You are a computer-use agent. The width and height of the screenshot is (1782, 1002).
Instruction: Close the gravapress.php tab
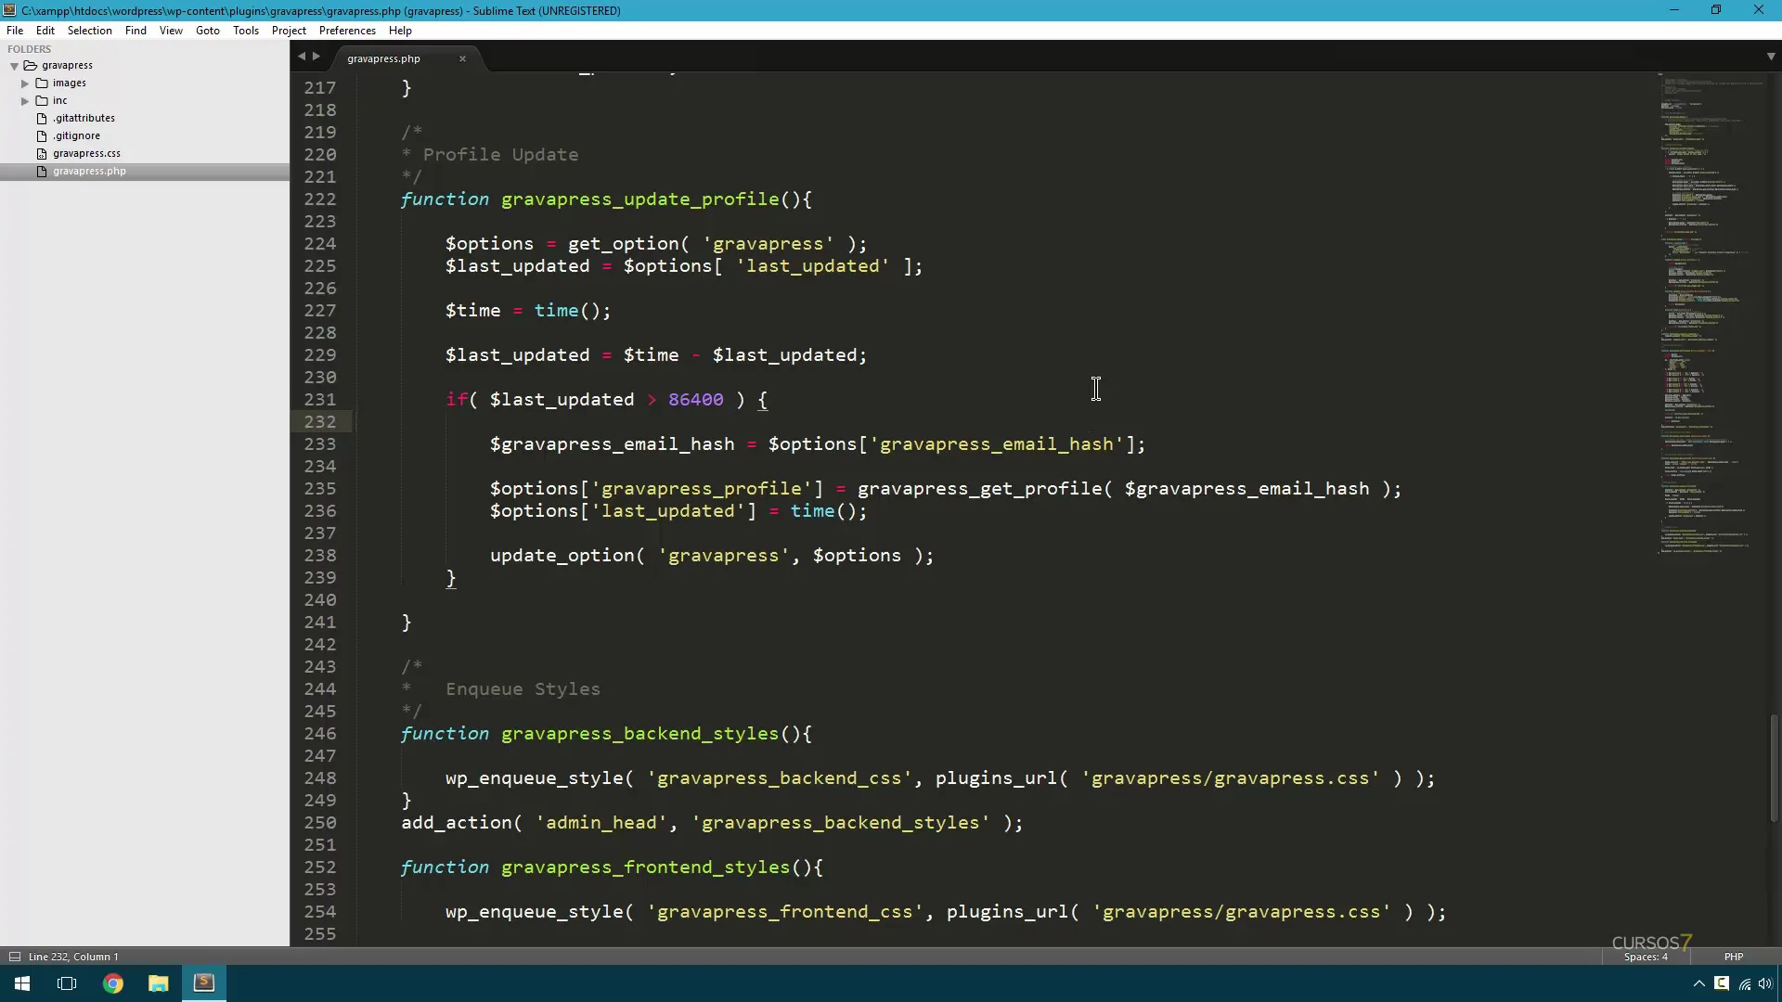(x=462, y=58)
